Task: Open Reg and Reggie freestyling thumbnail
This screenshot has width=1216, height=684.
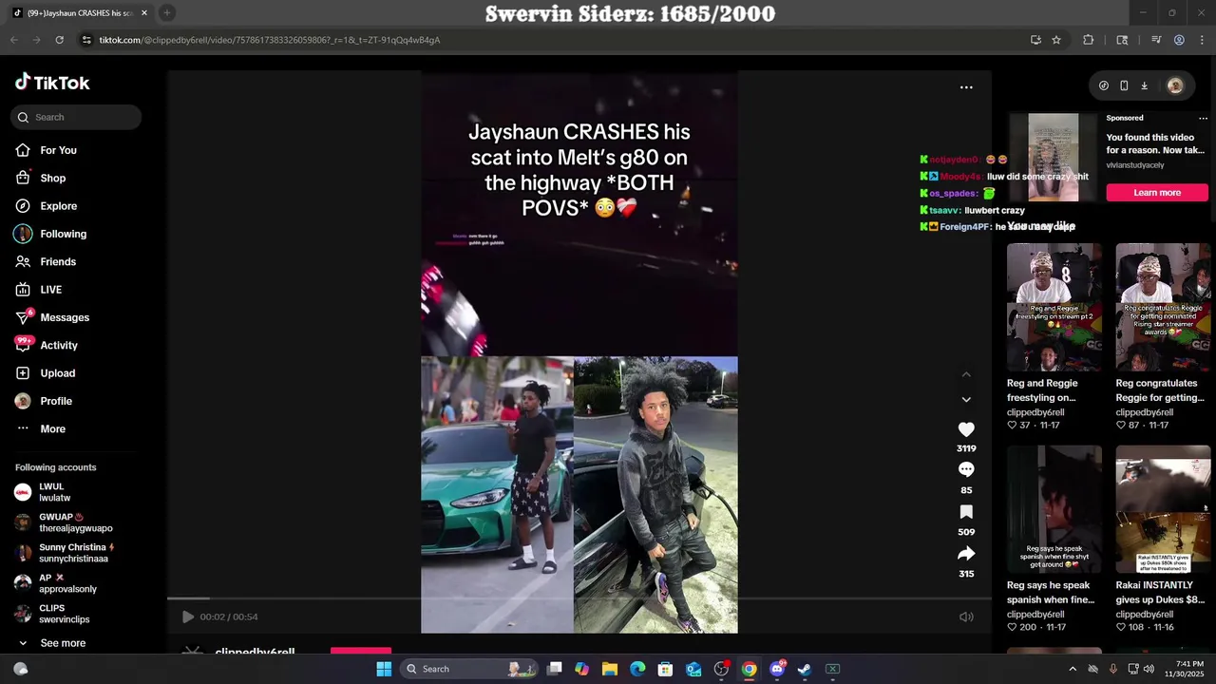Action: point(1054,307)
